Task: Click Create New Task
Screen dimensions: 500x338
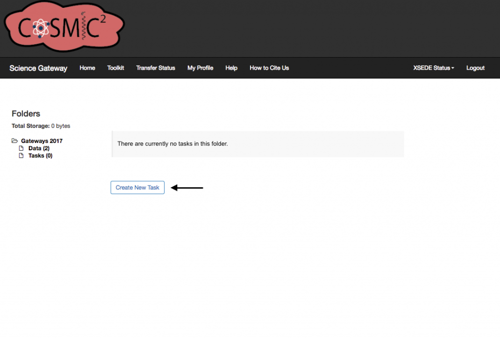Action: 137,187
